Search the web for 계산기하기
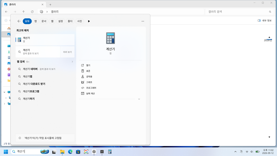 (x=45, y=99)
